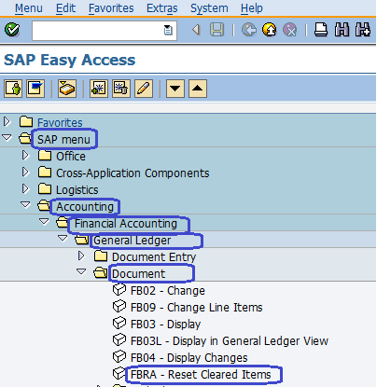Open the Extras menu
The height and width of the screenshot is (387, 377).
click(x=162, y=8)
